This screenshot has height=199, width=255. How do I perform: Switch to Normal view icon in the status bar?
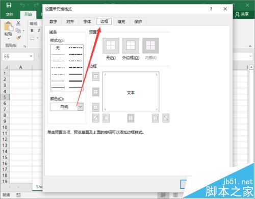pyautogui.click(x=163, y=195)
